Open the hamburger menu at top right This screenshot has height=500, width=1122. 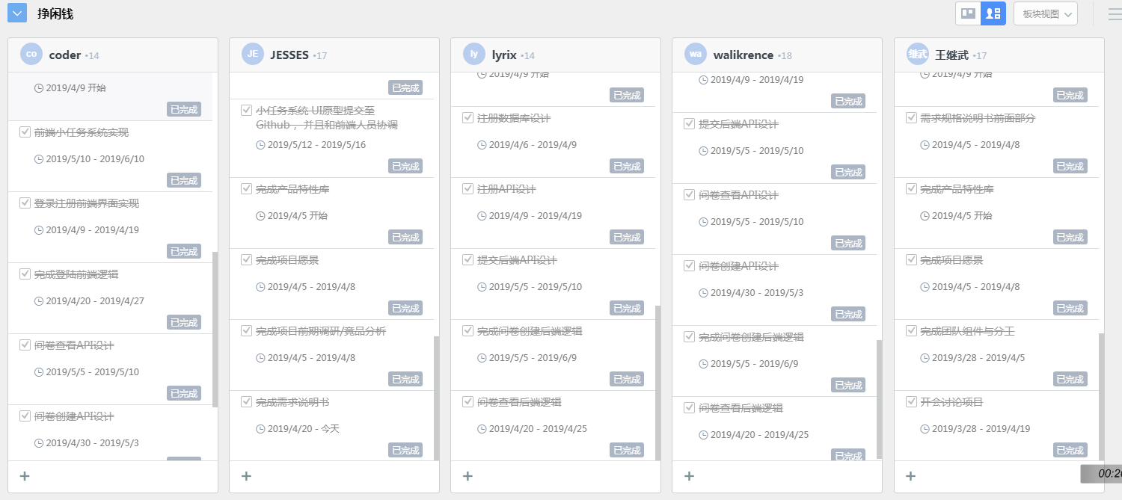1115,13
